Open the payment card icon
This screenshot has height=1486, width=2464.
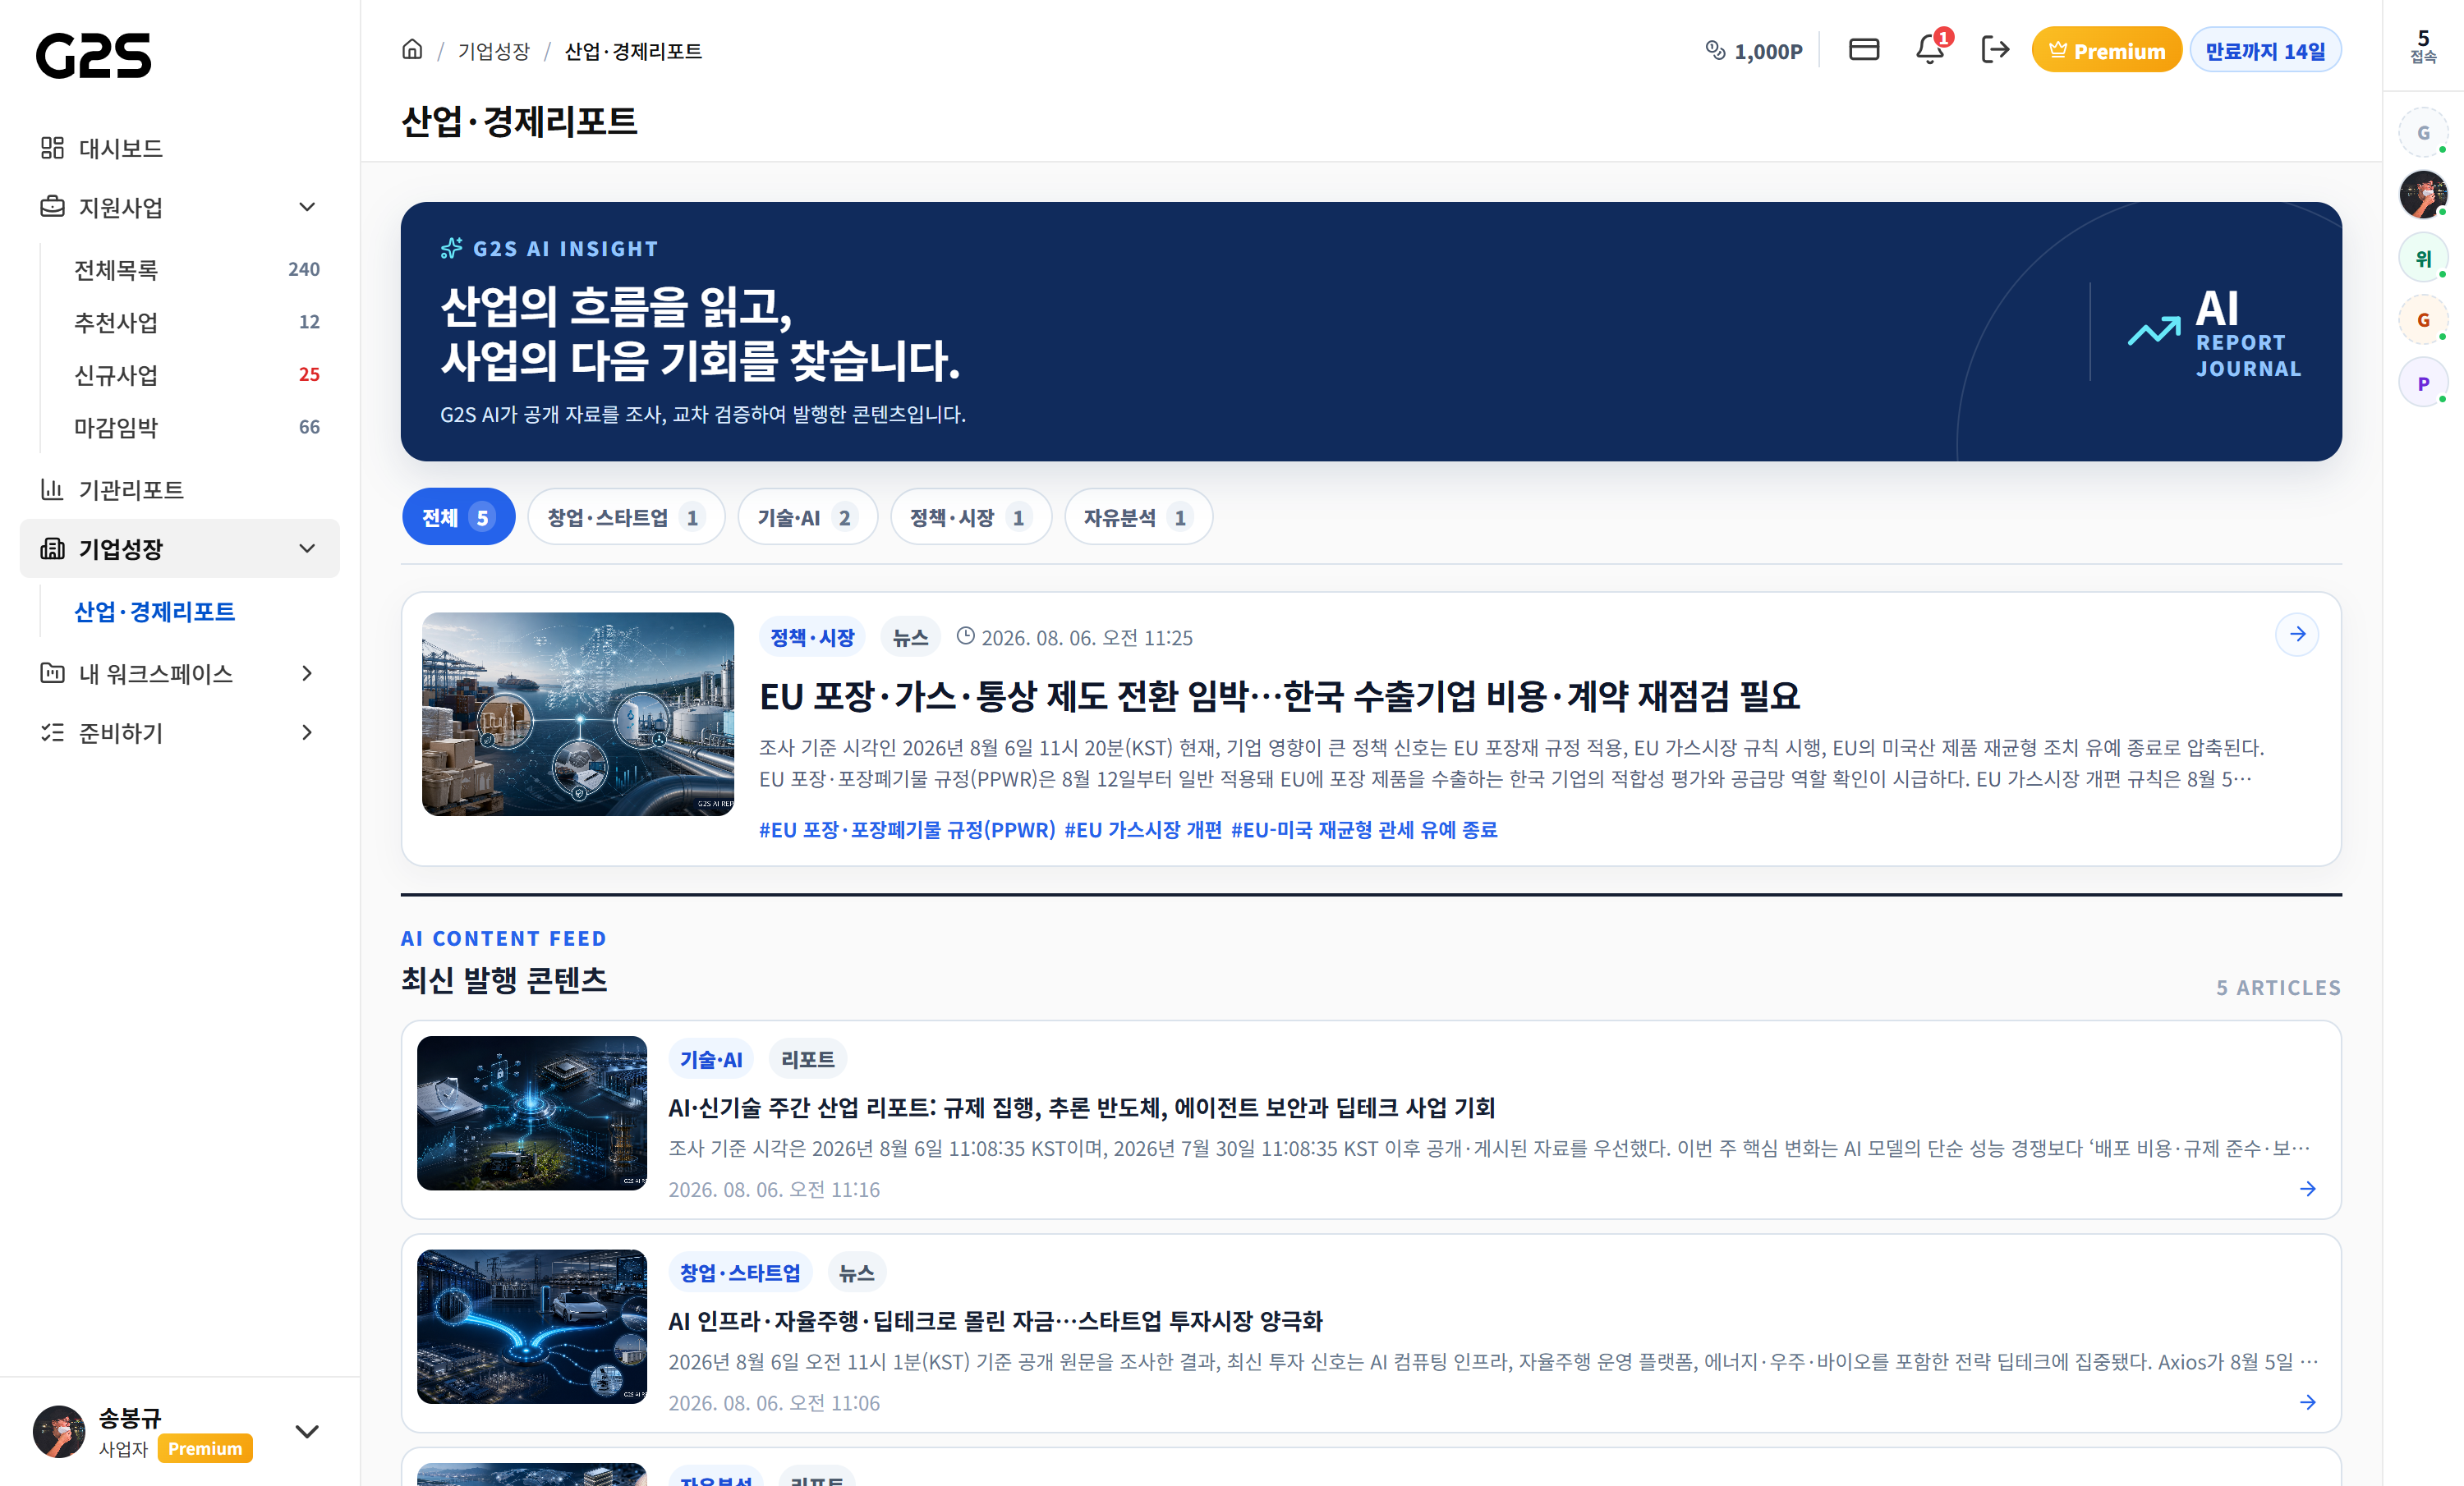point(1864,50)
